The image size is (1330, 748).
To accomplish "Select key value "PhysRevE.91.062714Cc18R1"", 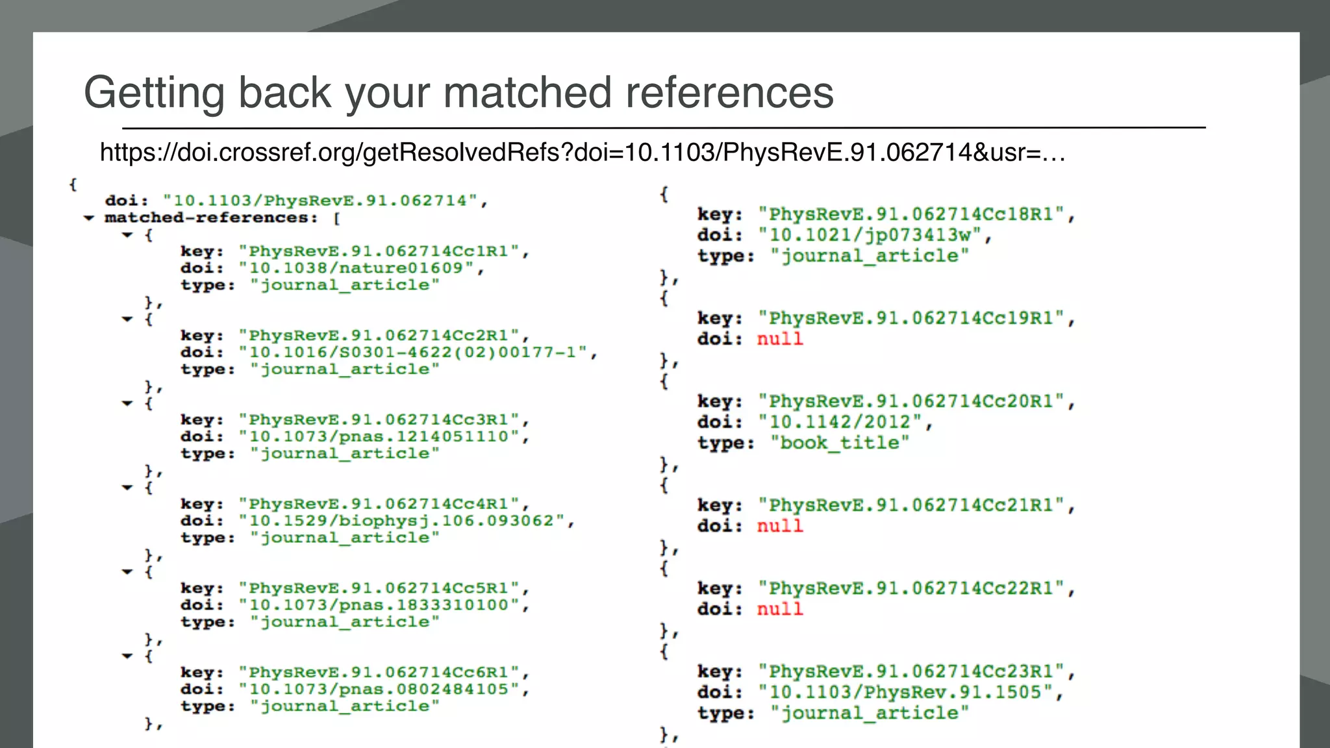I will pos(912,214).
